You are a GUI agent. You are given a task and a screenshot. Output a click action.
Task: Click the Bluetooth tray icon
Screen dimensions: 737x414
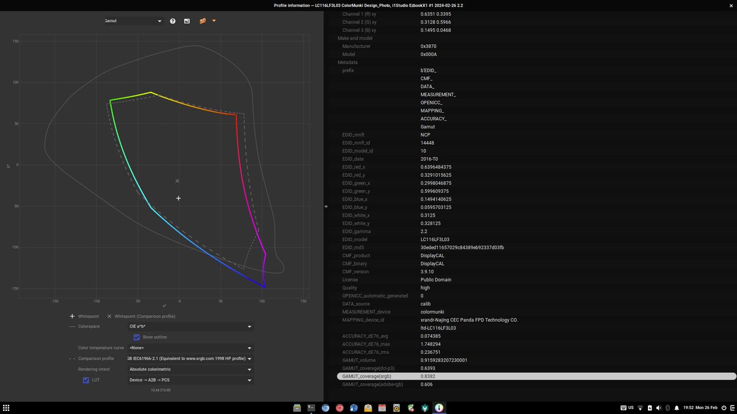(x=667, y=408)
